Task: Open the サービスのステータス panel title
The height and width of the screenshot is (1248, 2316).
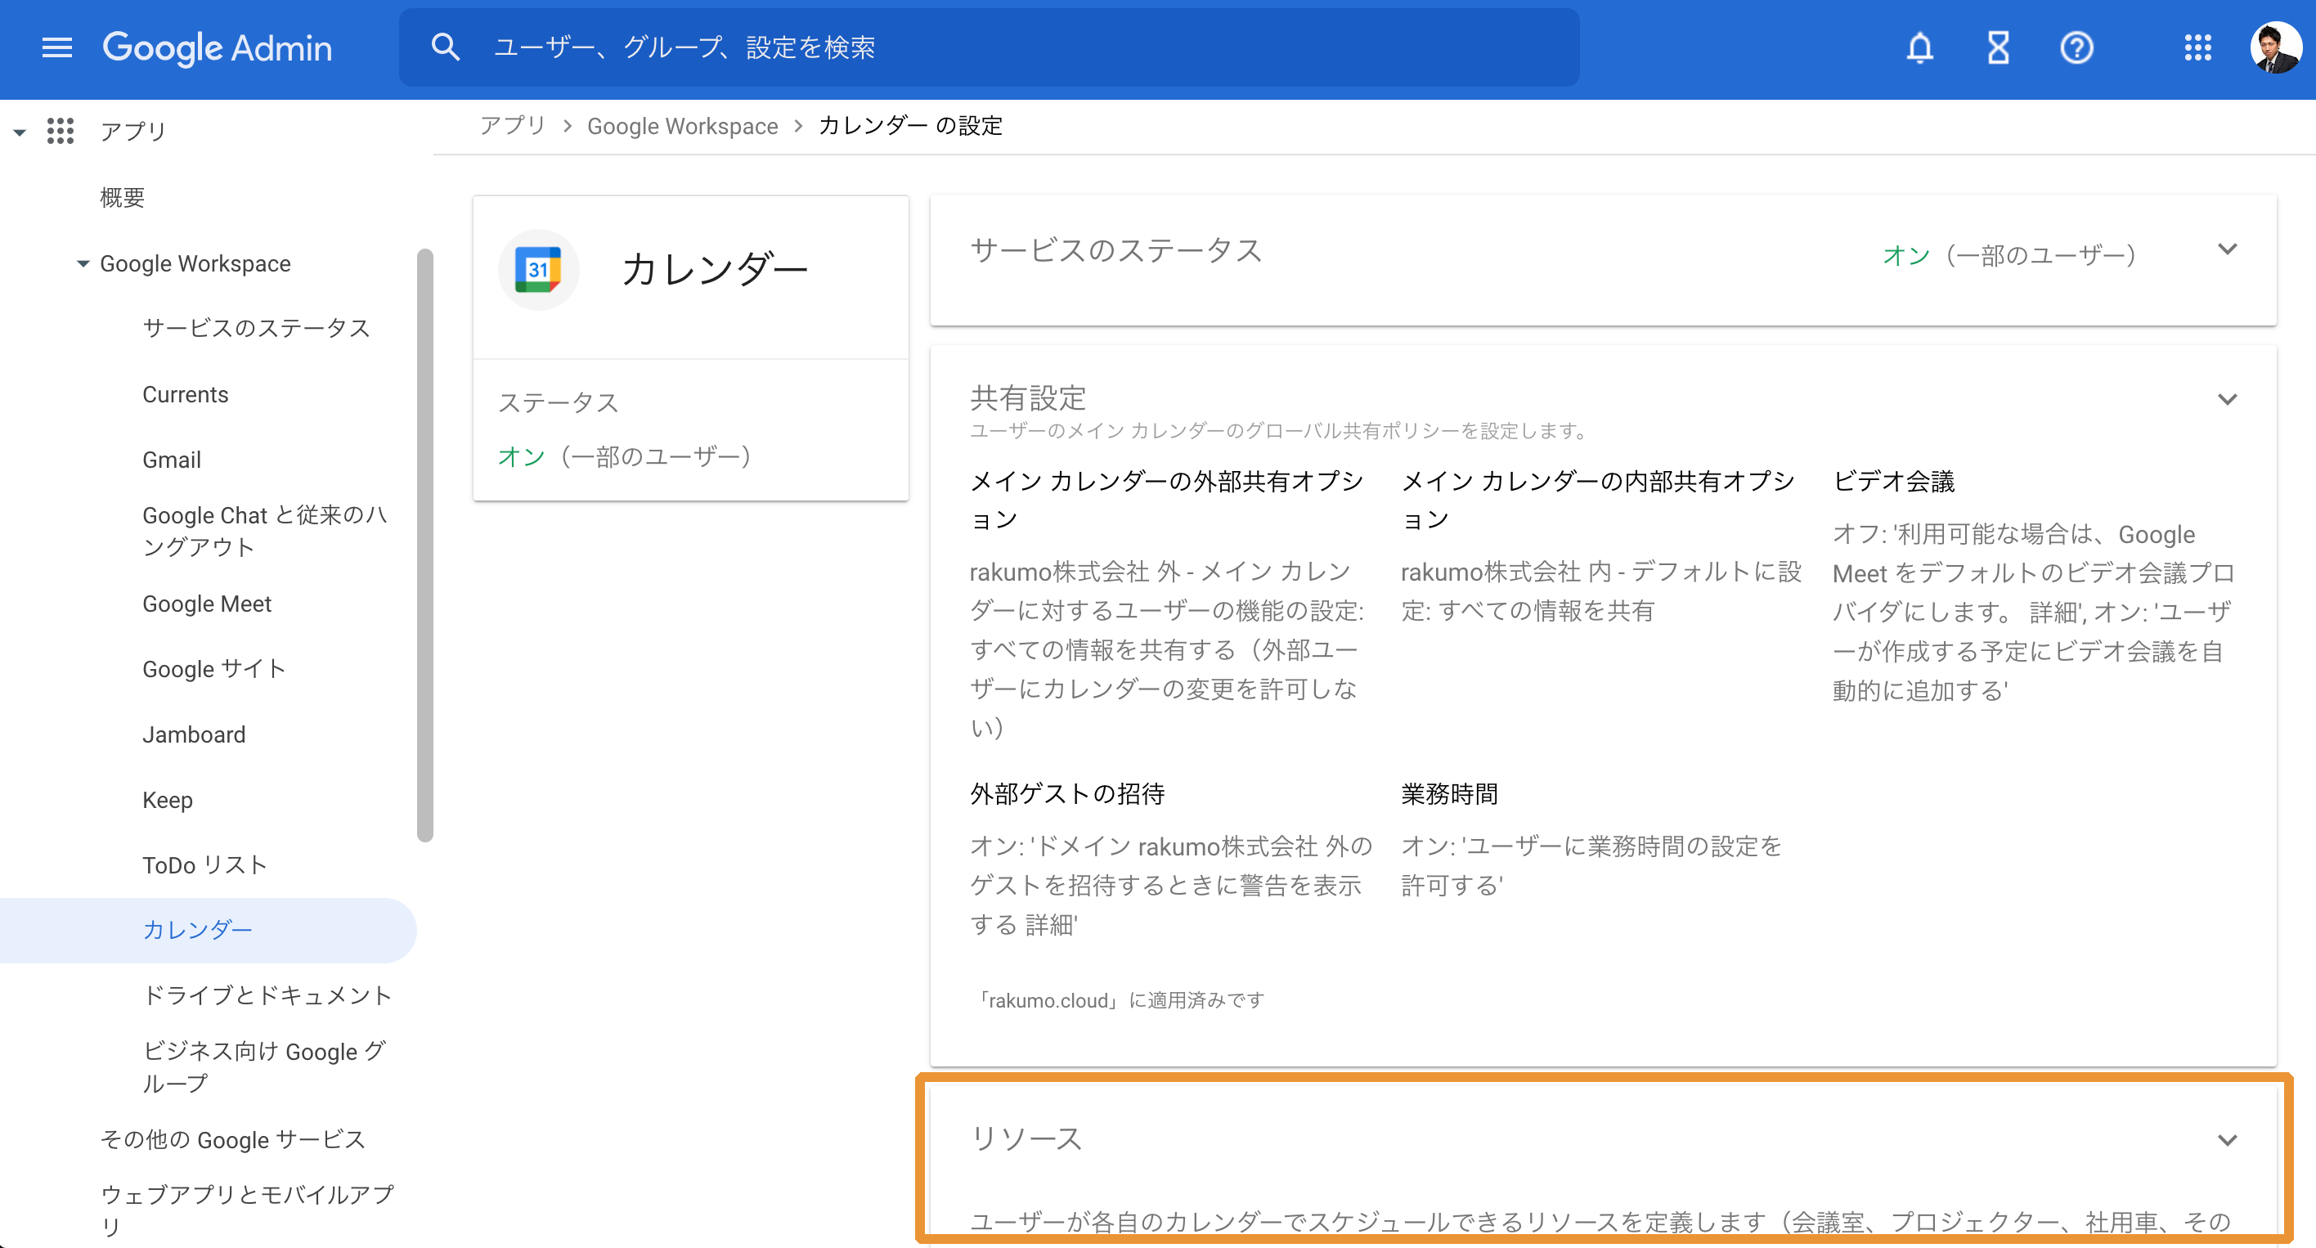Action: coord(1115,250)
